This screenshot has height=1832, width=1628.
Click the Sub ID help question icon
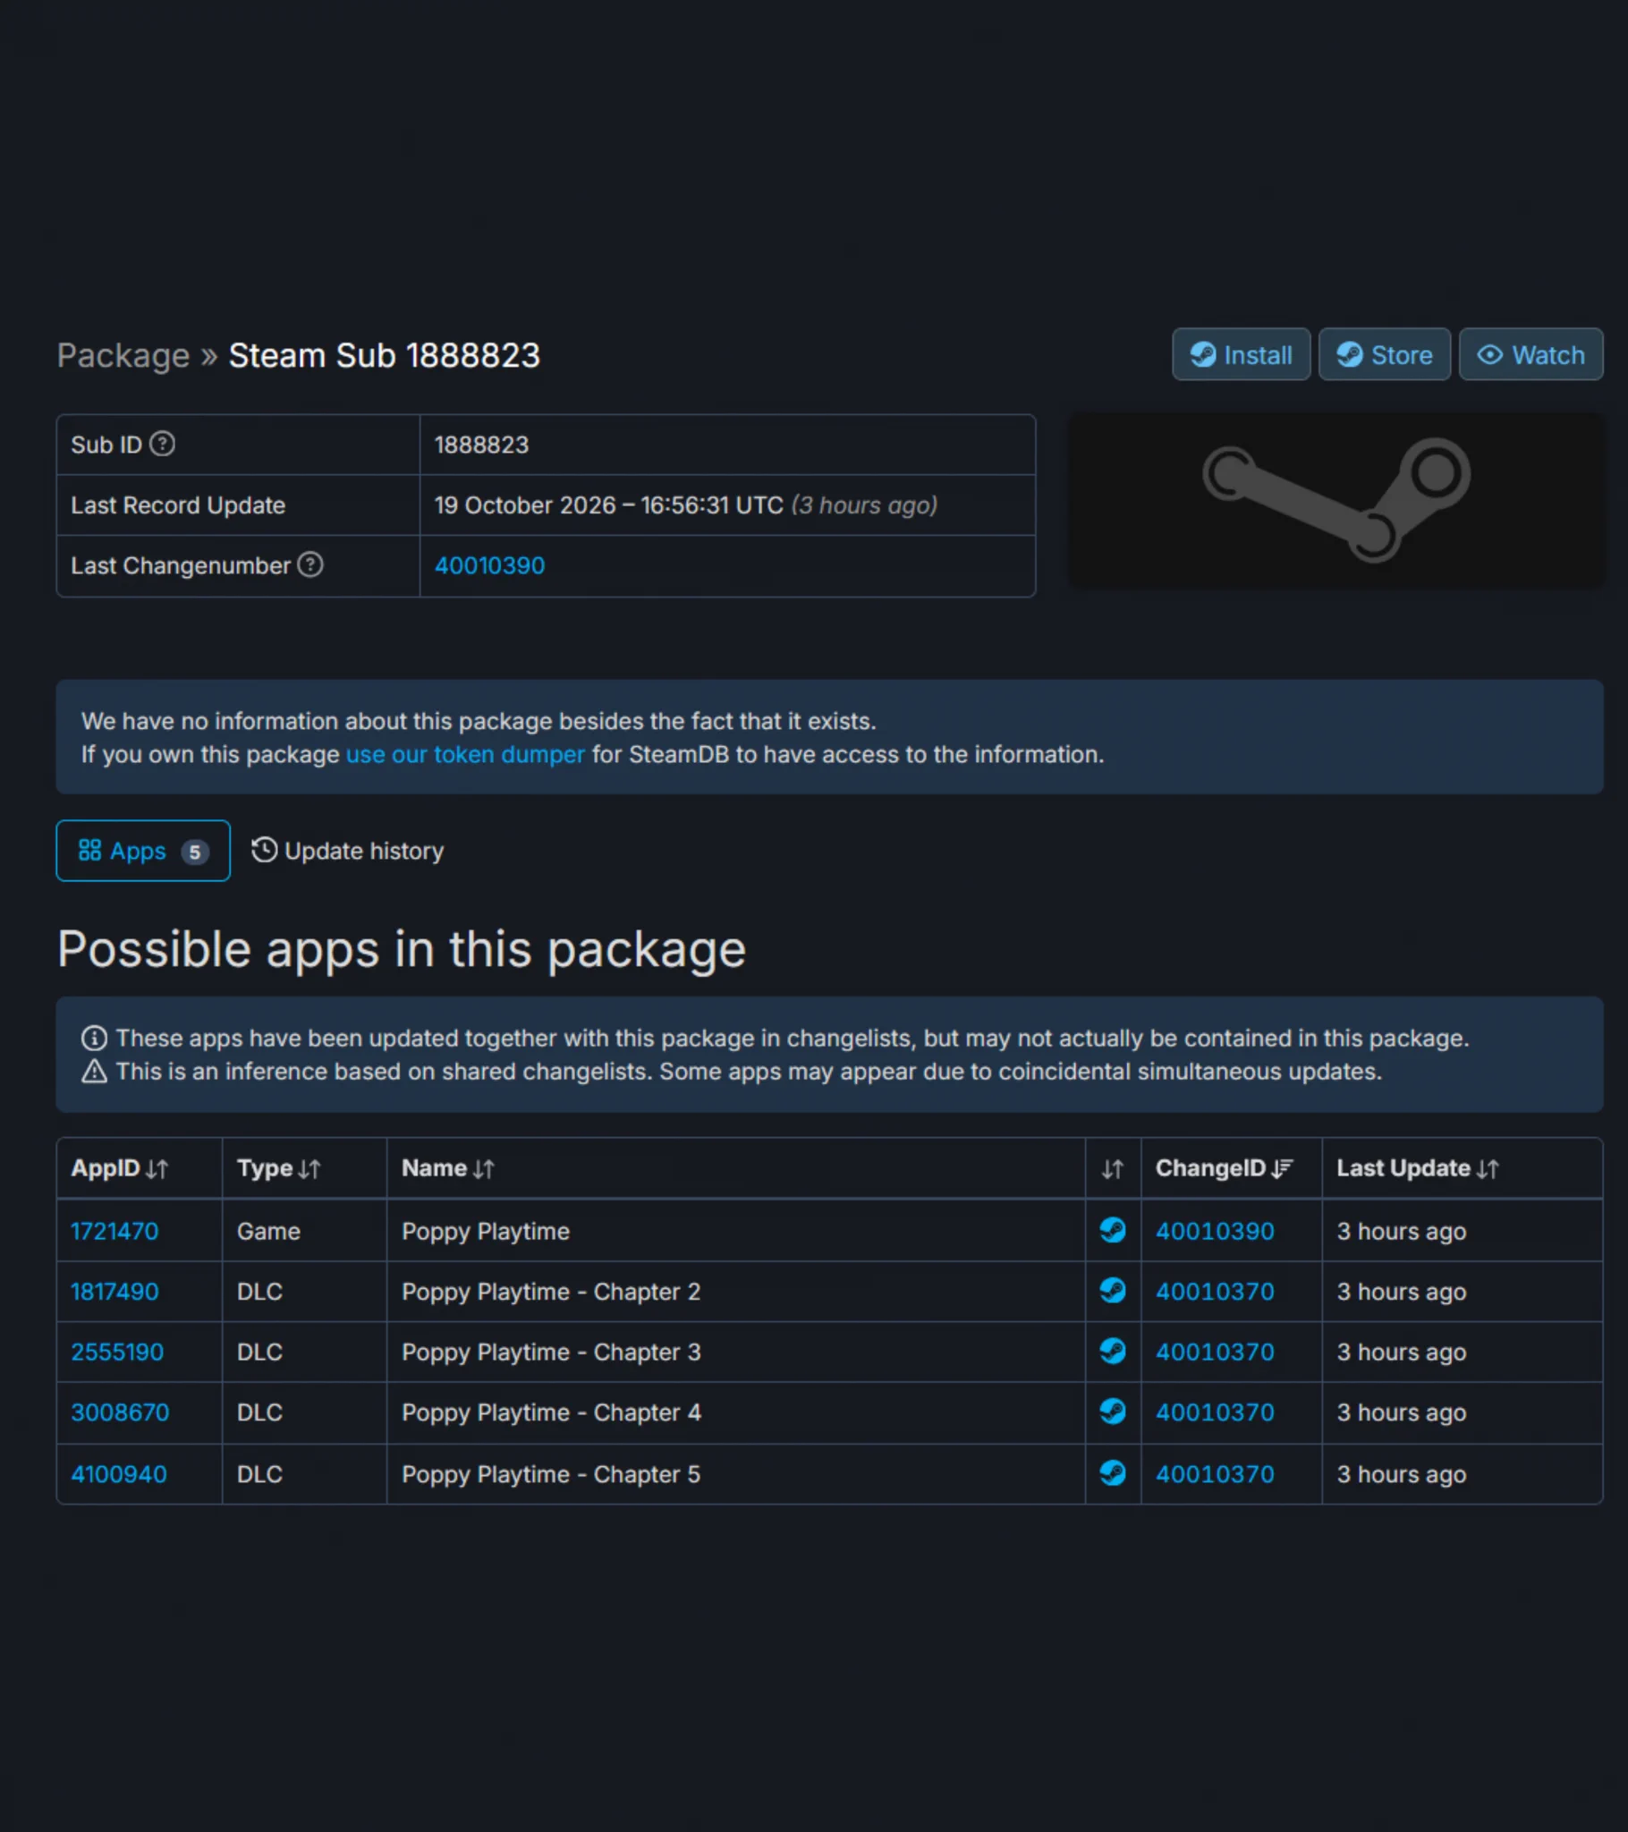tap(162, 445)
